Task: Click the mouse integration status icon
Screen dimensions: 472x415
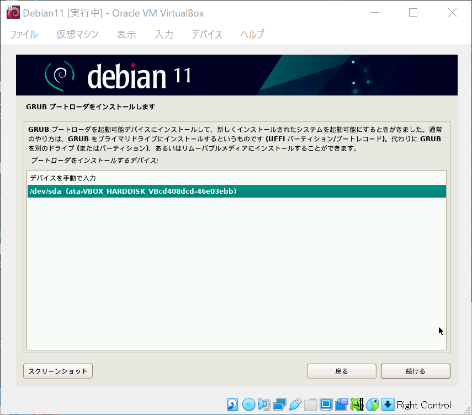Action: (373, 405)
